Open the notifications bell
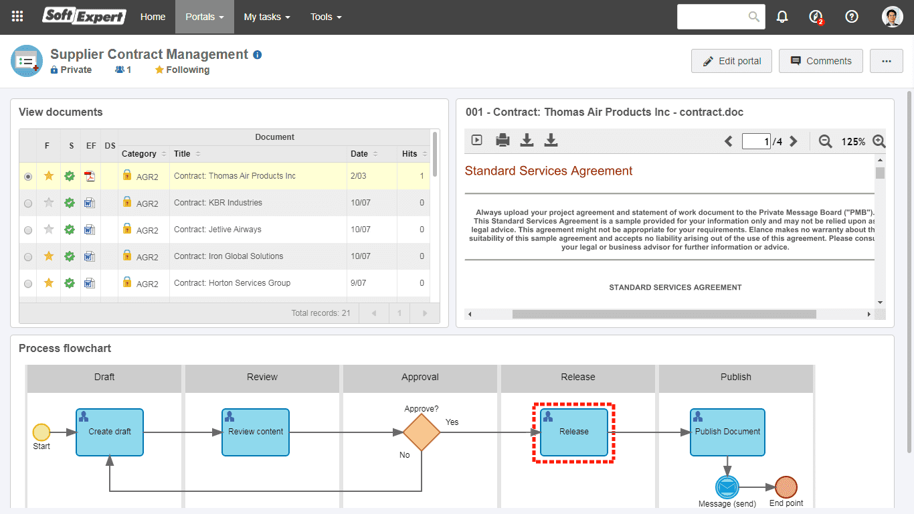This screenshot has width=914, height=514. tap(782, 17)
